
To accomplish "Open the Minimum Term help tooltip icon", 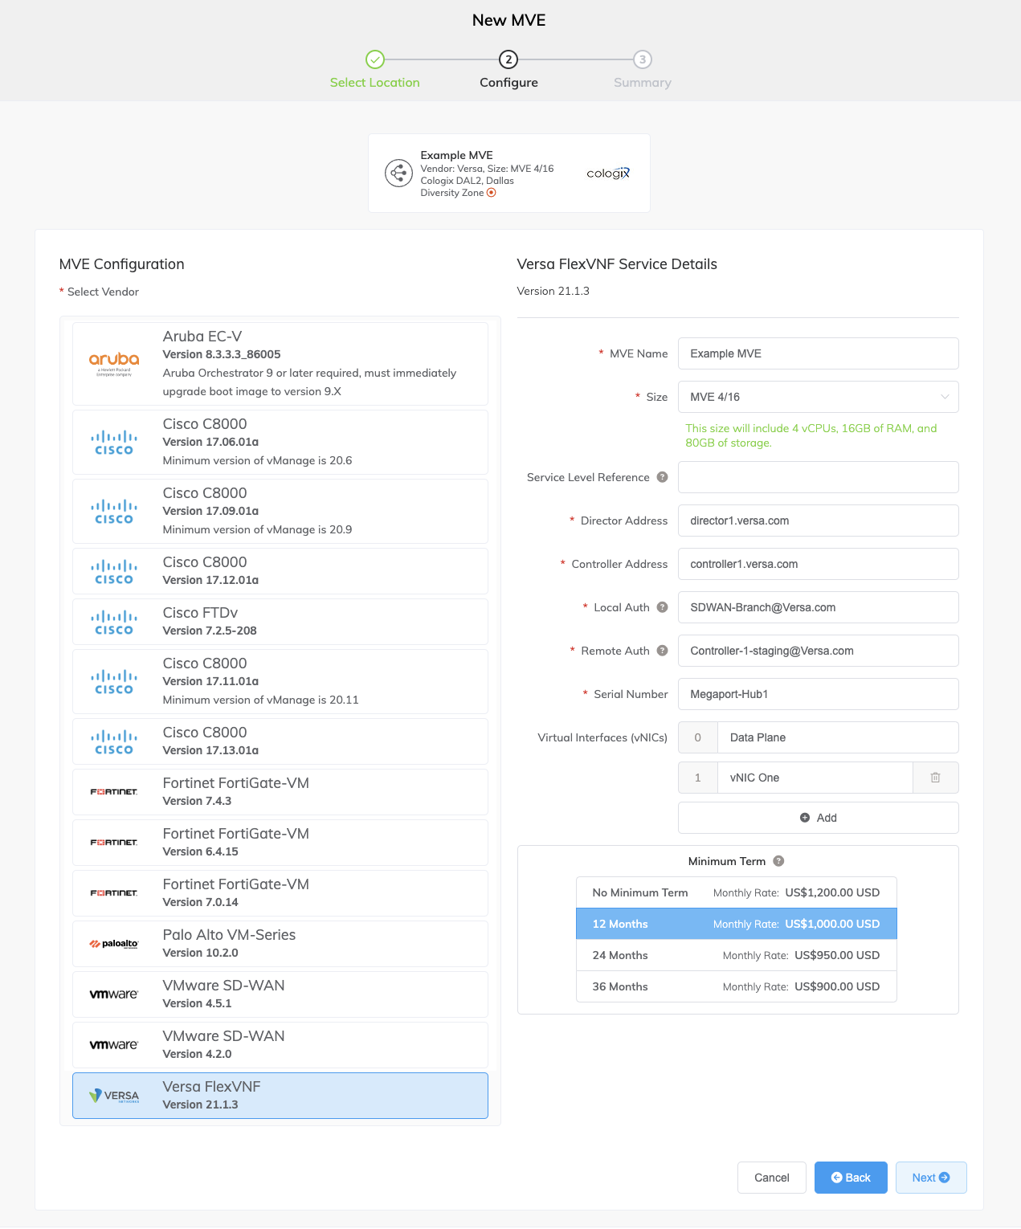I will pyautogui.click(x=778, y=861).
